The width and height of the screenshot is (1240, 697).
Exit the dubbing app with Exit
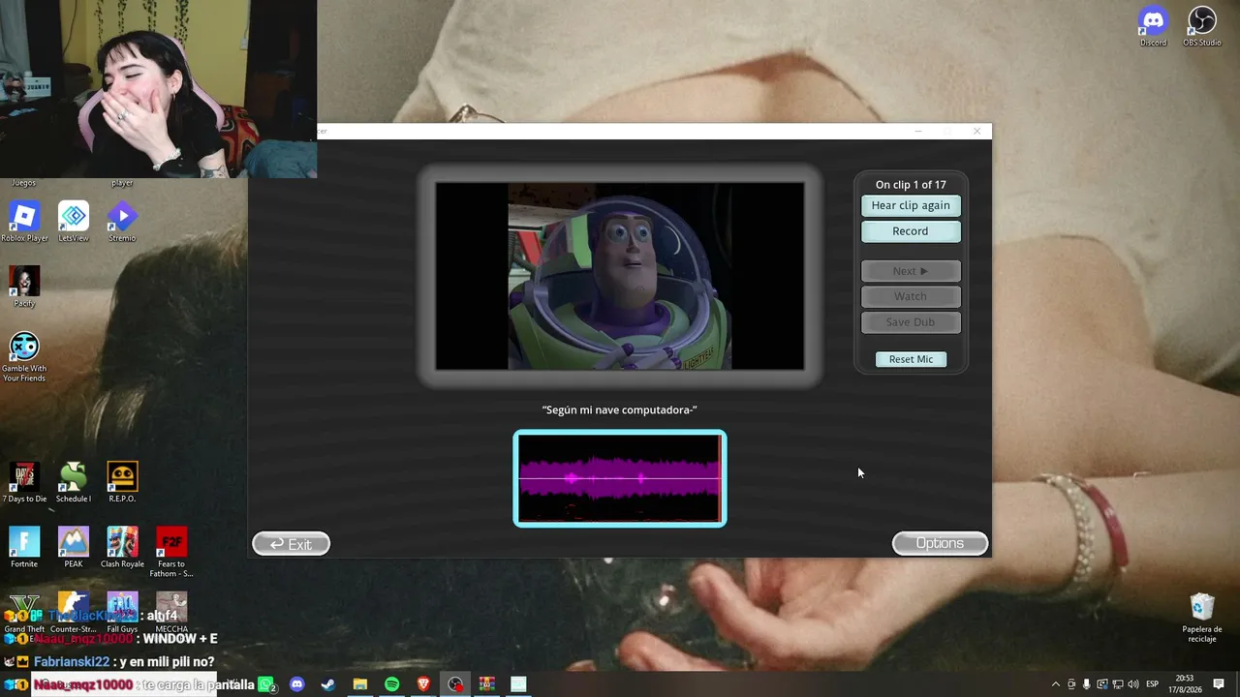[x=291, y=544]
